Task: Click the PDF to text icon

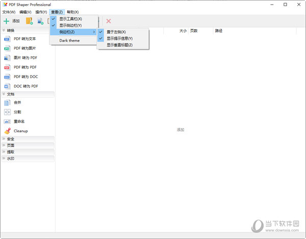Action: [x=7, y=39]
